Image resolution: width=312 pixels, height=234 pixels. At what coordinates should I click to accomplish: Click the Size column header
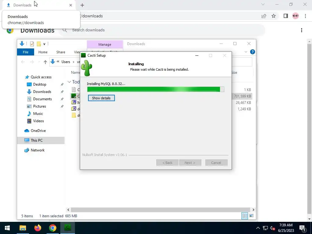point(234,73)
